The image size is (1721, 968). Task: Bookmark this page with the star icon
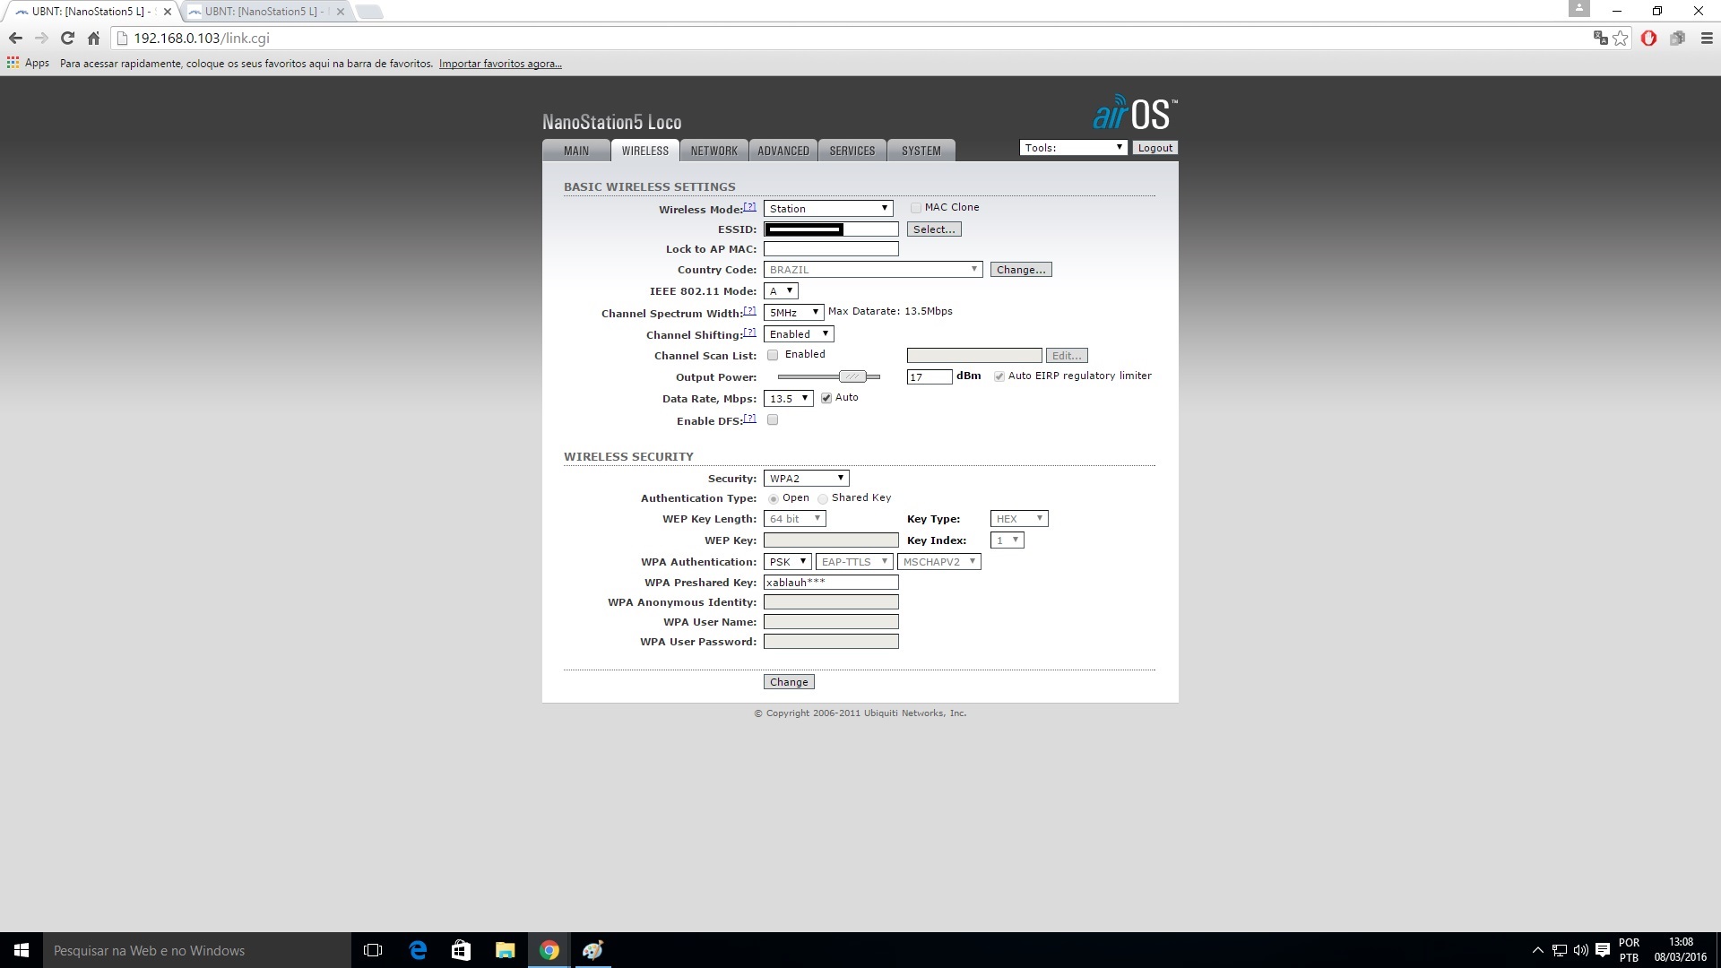[x=1621, y=38]
